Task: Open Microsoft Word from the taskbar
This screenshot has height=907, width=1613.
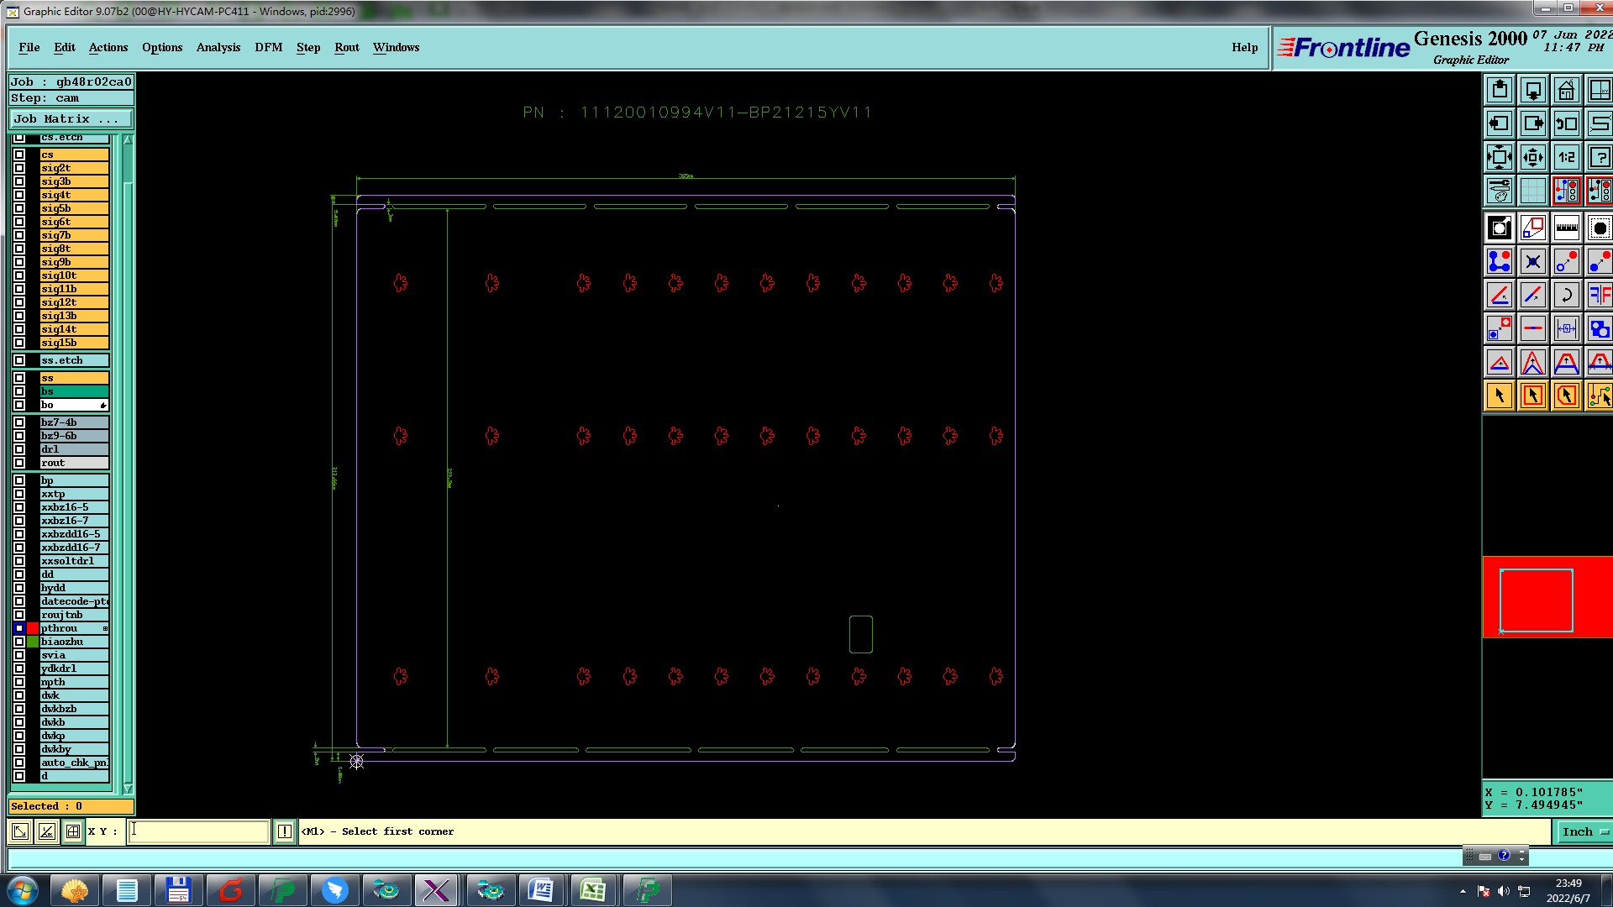Action: pyautogui.click(x=541, y=890)
